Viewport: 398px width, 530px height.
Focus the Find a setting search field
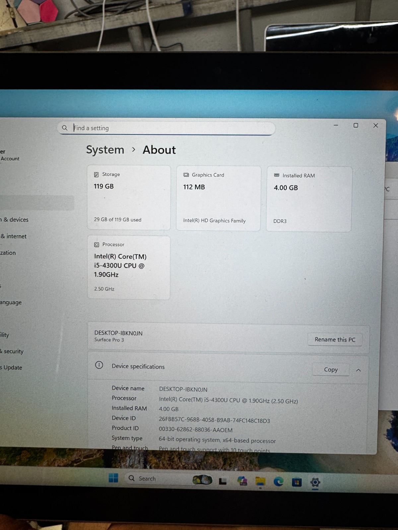(166, 128)
